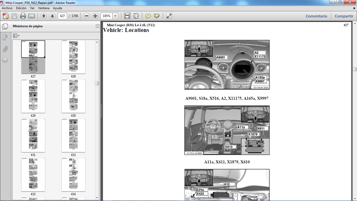
Task: Click the 'Vehicle: Locations' heading text
Action: click(x=126, y=30)
